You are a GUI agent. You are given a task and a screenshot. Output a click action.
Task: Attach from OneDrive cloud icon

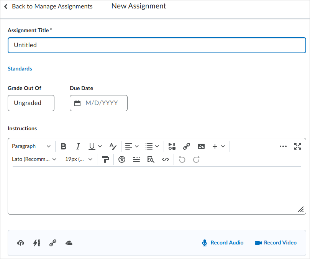point(69,243)
